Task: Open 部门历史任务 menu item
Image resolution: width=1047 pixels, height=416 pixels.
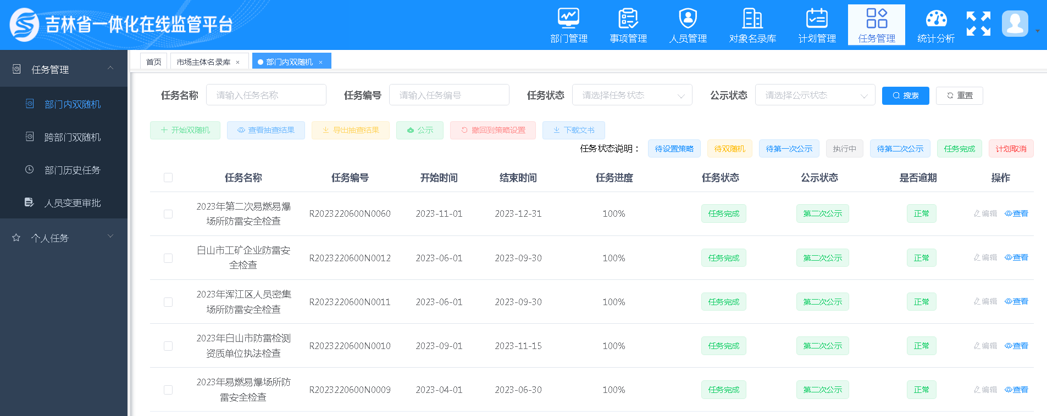Action: 64,170
